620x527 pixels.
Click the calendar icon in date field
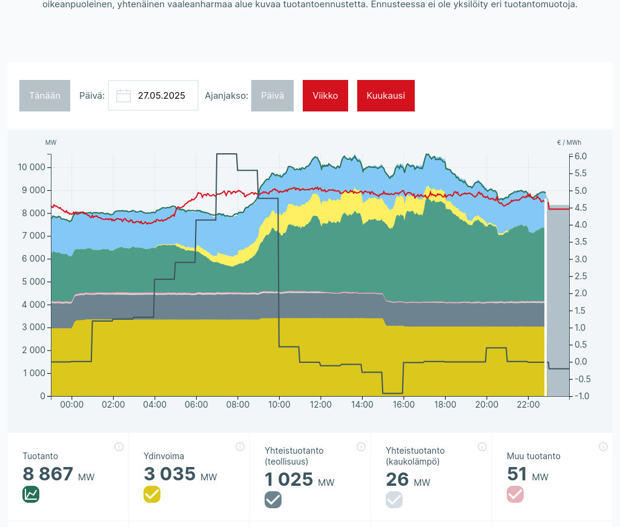point(124,96)
